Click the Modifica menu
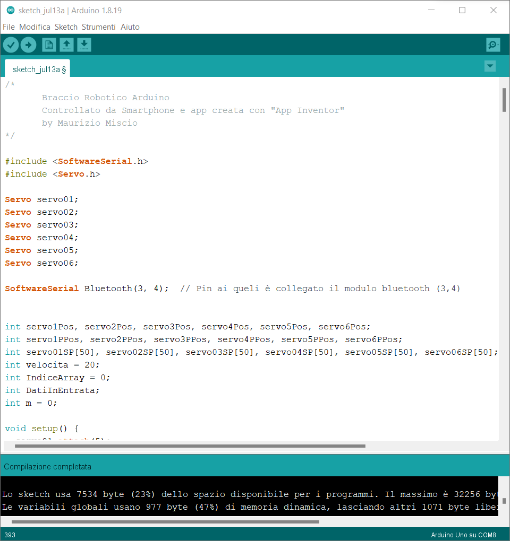Screen dimensions: 510x541 tap(35, 27)
